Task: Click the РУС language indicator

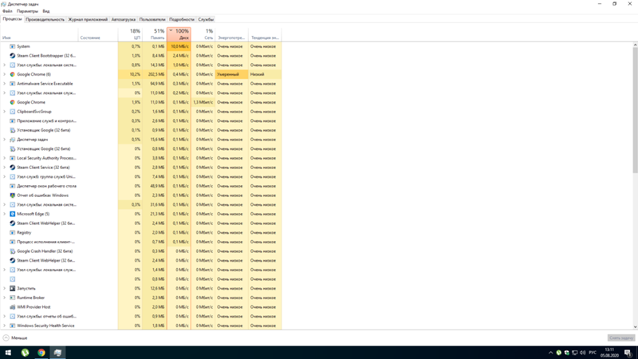Action: point(593,353)
